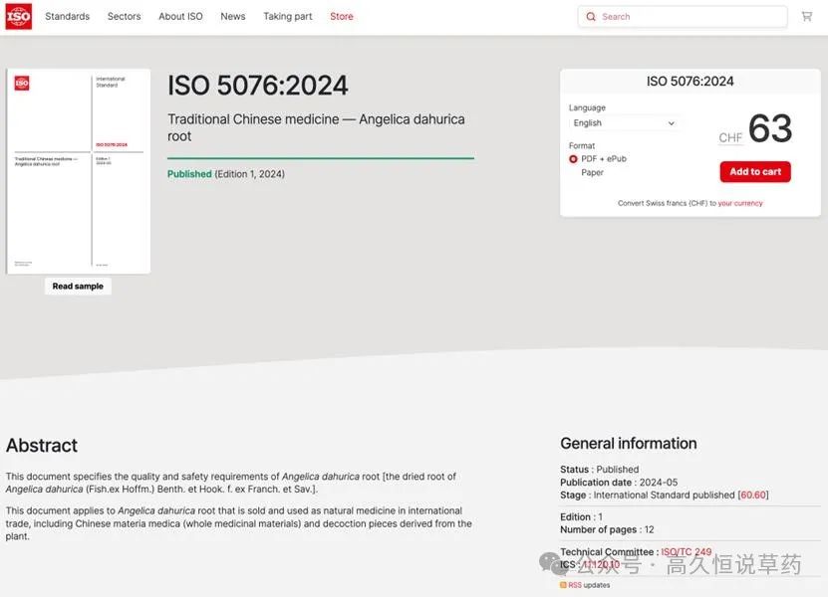This screenshot has height=597, width=828.
Task: Click 'Traditional Chinese medicine — Angelica dahurica root' title
Action: pos(316,127)
